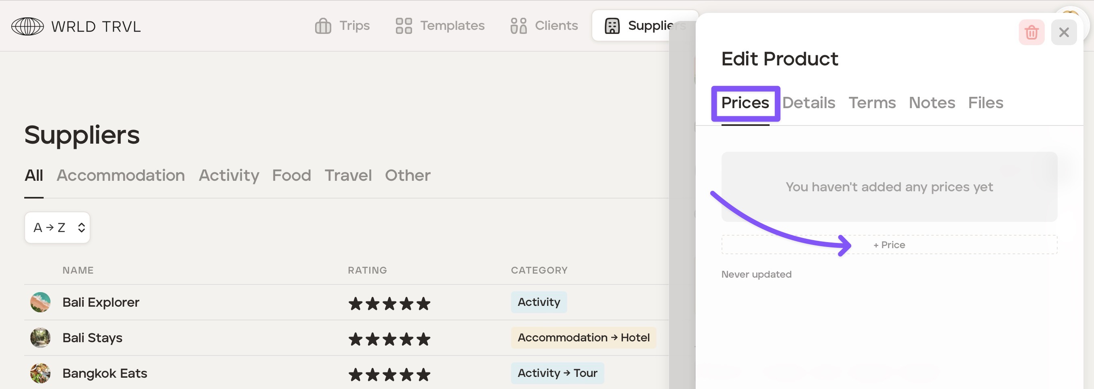
Task: Filter suppliers by Accommodation
Action: tap(121, 176)
